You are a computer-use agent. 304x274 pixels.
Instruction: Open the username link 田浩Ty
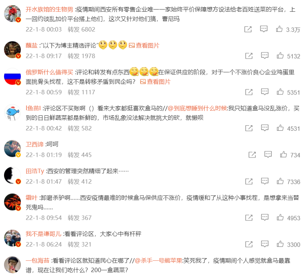pos(35,171)
